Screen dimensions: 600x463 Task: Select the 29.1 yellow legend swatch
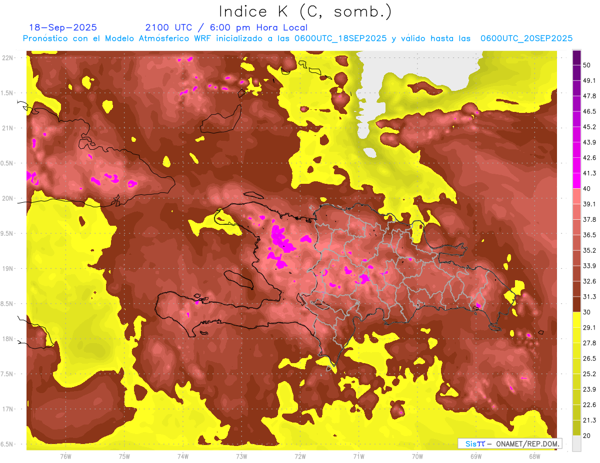tap(576, 321)
